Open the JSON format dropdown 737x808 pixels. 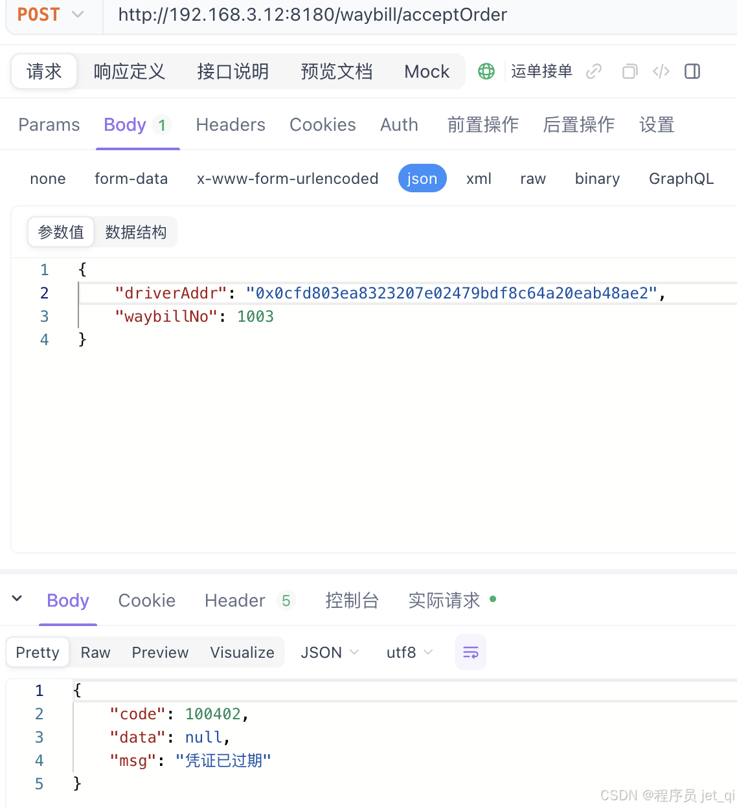coord(330,652)
